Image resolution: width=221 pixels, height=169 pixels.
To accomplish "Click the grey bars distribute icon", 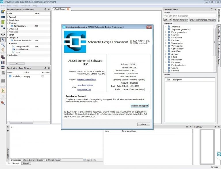I will [3, 80].
